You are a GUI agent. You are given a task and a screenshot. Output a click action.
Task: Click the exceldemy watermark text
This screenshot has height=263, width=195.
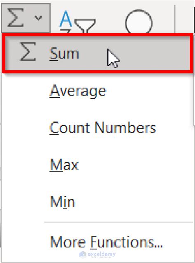pyautogui.click(x=102, y=254)
